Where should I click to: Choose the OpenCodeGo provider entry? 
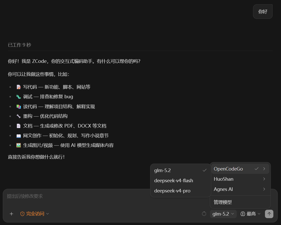point(240,169)
